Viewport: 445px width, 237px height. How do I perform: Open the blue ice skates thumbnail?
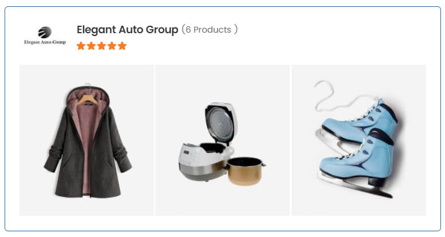point(359,140)
